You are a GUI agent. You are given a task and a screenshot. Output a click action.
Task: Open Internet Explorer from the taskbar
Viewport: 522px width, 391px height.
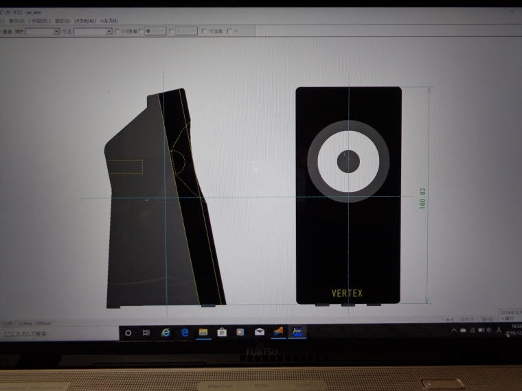point(166,332)
